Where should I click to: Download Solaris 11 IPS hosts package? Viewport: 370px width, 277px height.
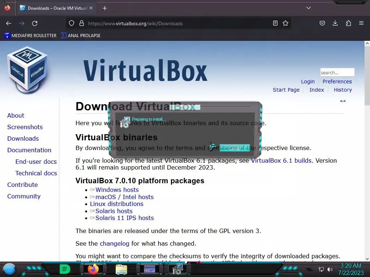click(124, 218)
